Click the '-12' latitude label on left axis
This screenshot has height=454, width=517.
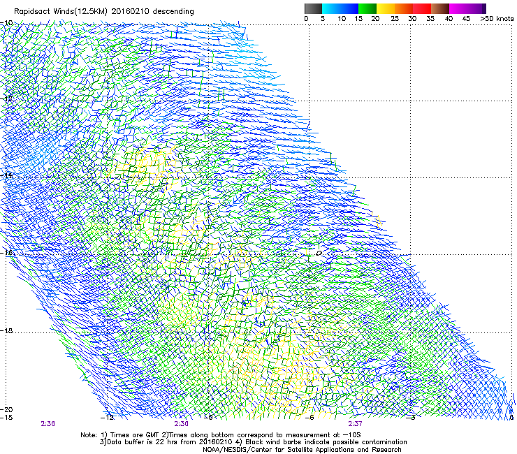(7, 98)
